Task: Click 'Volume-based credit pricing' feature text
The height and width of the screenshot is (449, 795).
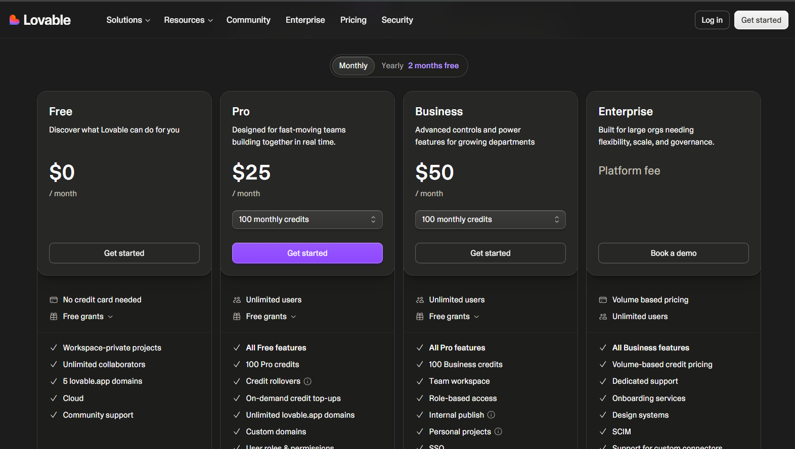Action: coord(662,364)
